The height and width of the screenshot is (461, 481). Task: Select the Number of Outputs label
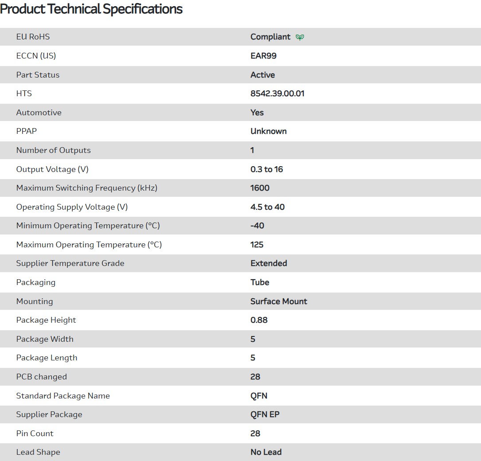tap(53, 150)
